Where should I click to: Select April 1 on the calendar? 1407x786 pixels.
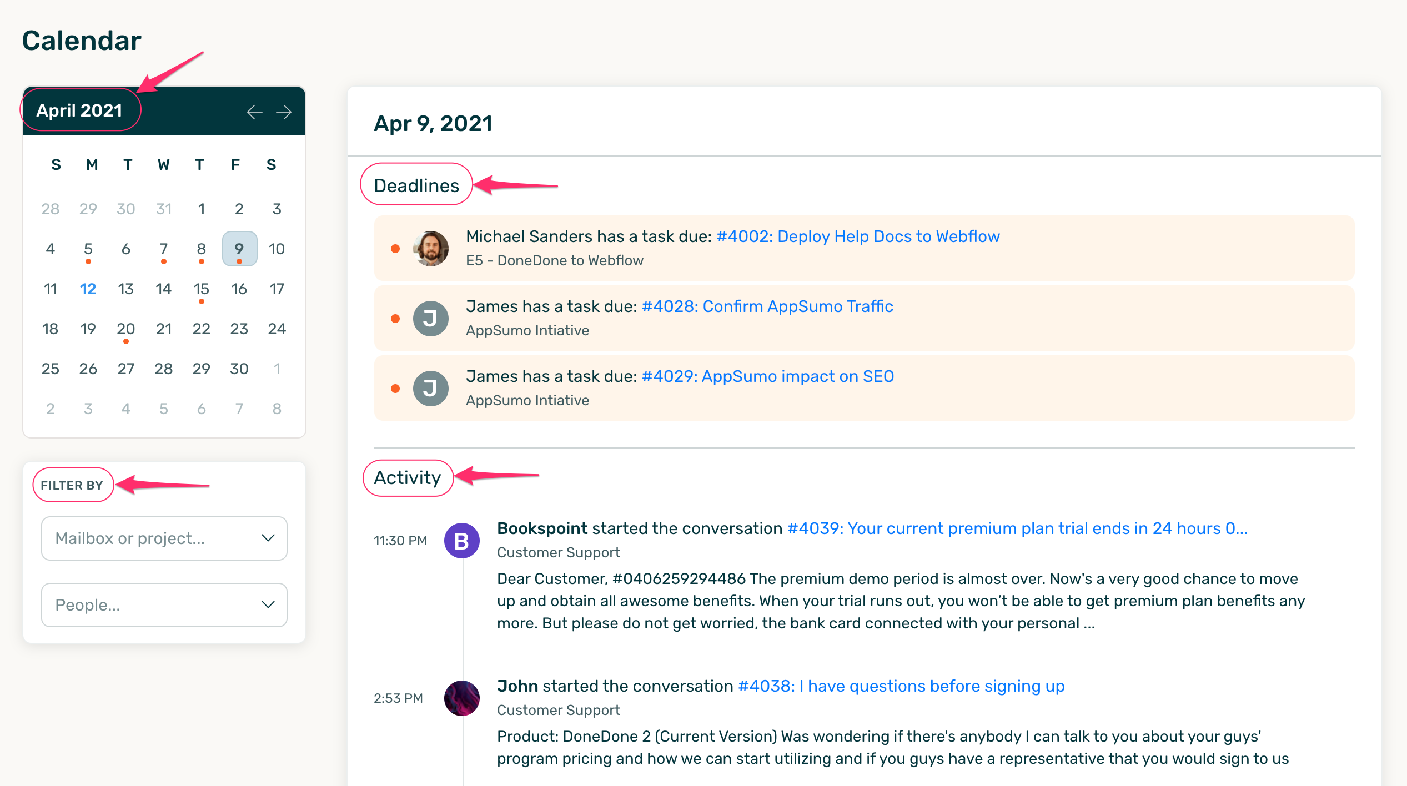coord(201,209)
